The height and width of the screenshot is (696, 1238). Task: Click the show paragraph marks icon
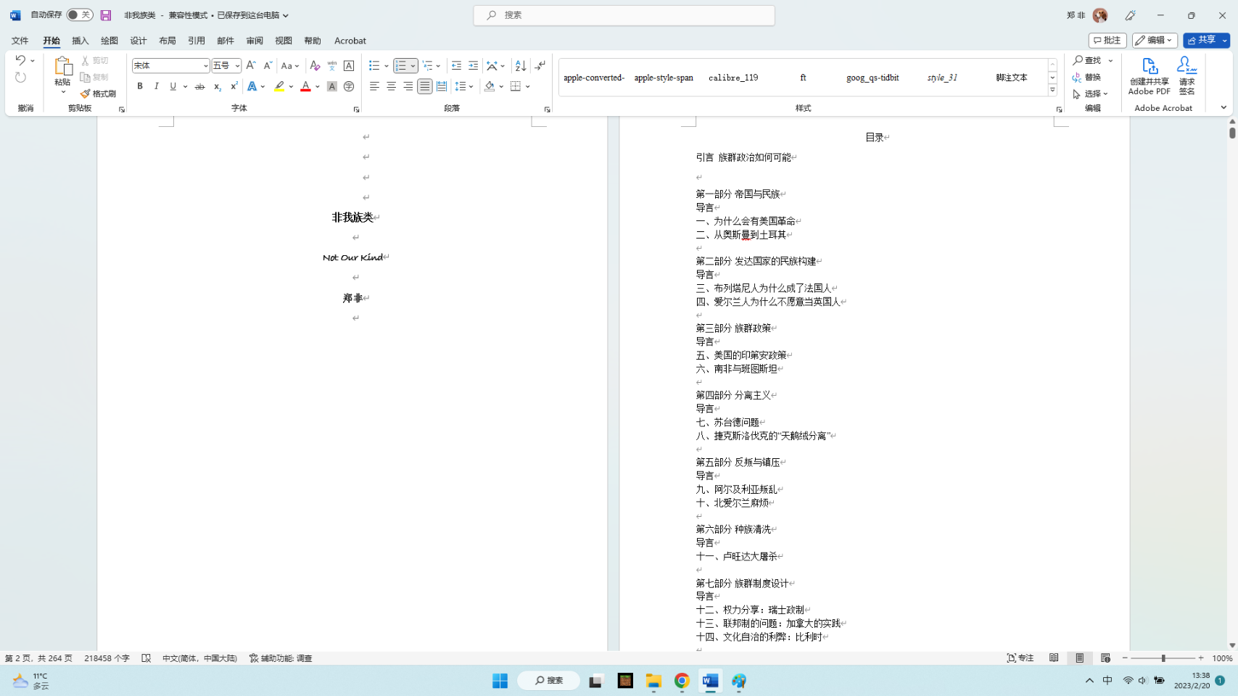[540, 66]
